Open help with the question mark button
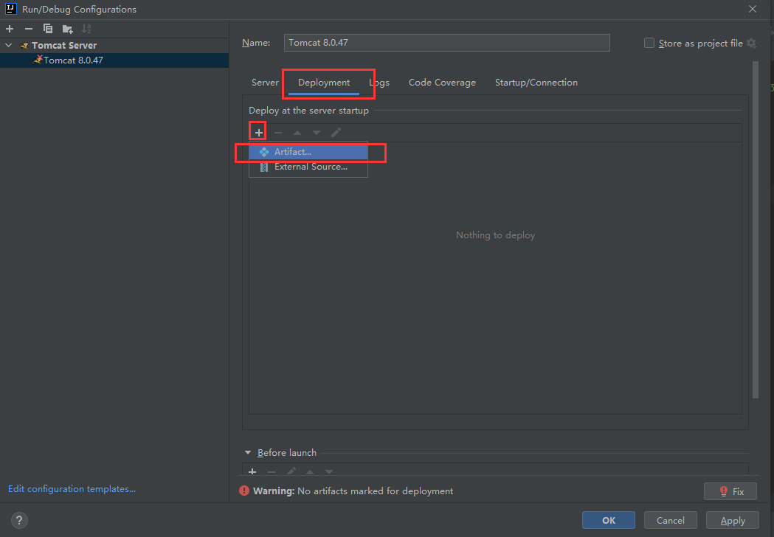774x537 pixels. (19, 520)
